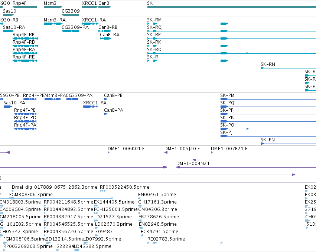This screenshot has width=316, height=252.
Task: Select the EN00461.5prime EST
Action: [139, 198]
